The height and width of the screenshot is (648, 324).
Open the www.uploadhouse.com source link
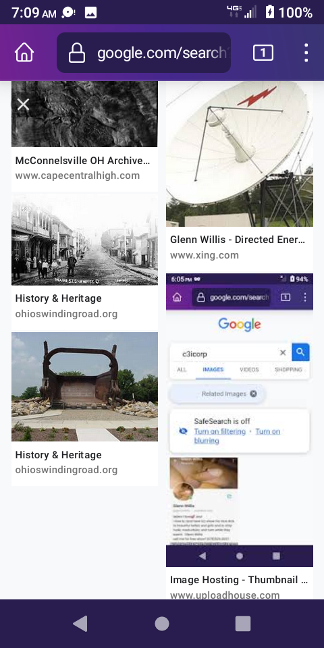coord(225,595)
